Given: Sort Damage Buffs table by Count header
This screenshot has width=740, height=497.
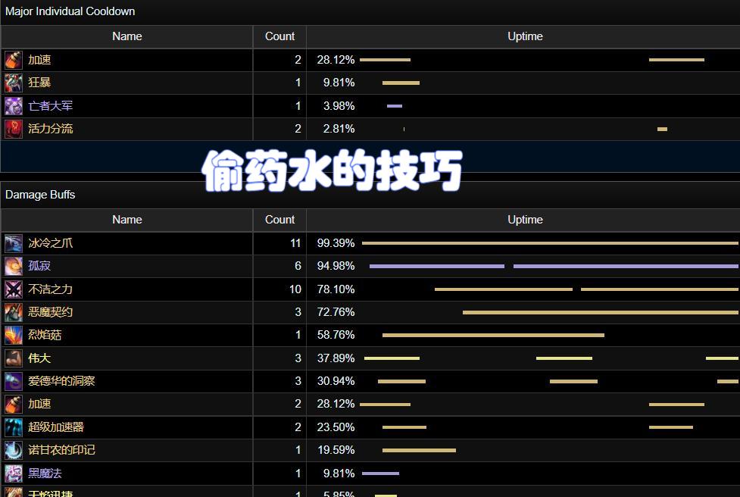Looking at the screenshot, I should tap(279, 220).
